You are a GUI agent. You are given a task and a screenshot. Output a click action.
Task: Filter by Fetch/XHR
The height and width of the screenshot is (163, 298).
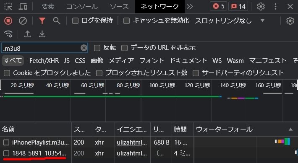pos(44,61)
